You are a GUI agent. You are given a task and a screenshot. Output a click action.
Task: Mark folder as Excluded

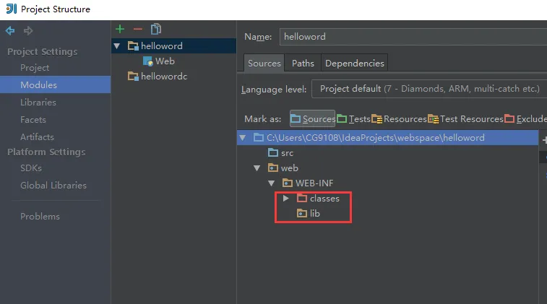[x=526, y=119]
